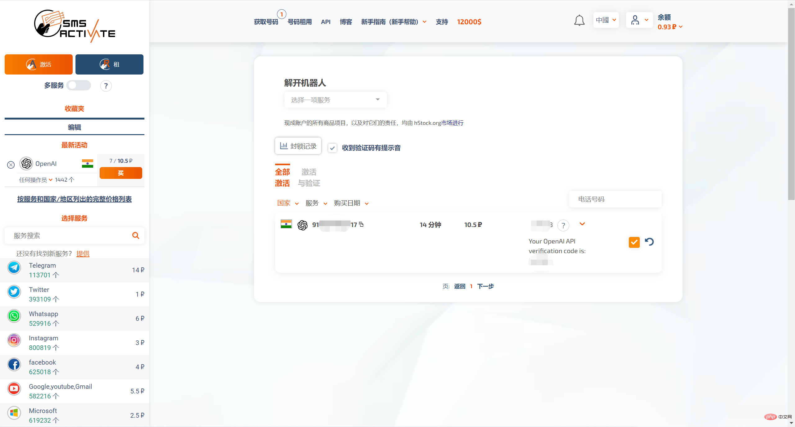Click the confirm checkmark button on activation row
The image size is (795, 427).
tap(634, 242)
